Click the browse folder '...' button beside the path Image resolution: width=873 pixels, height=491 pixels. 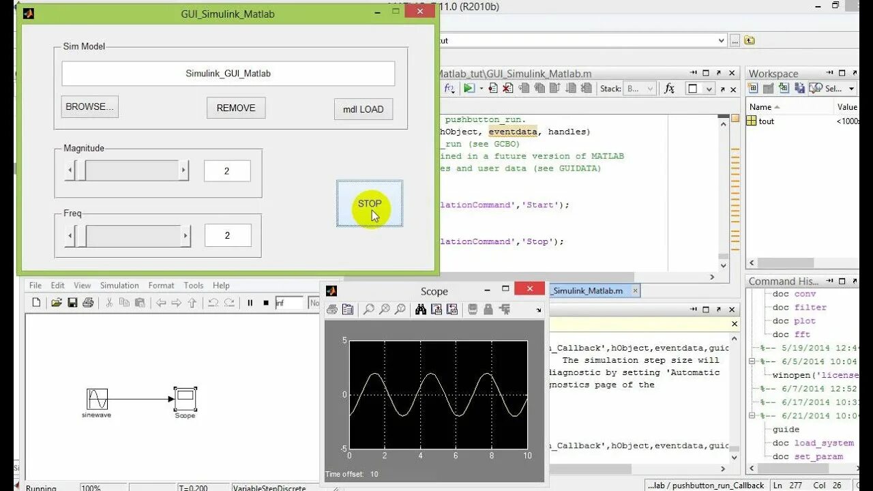(735, 40)
